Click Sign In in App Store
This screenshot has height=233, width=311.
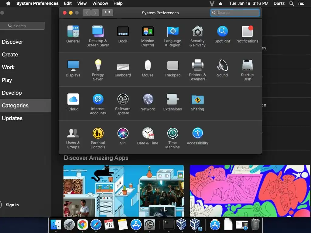12,205
